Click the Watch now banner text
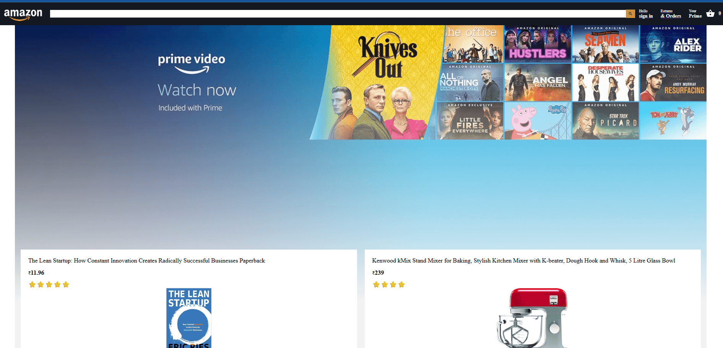 point(197,90)
